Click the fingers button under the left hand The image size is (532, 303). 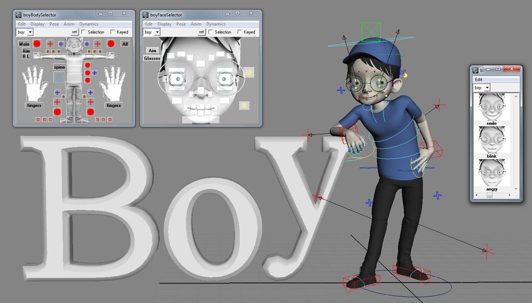click(34, 106)
